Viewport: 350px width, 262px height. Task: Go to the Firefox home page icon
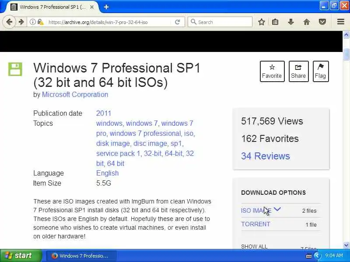pyautogui.click(x=307, y=22)
